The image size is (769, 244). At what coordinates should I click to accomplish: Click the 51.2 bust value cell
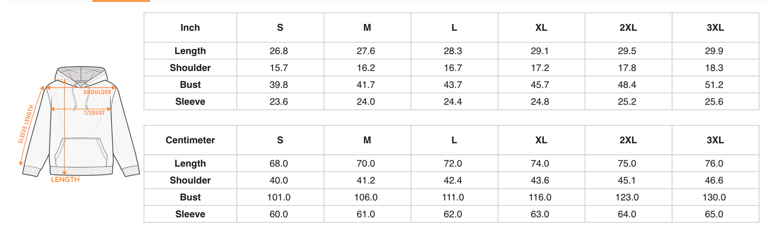tap(716, 85)
